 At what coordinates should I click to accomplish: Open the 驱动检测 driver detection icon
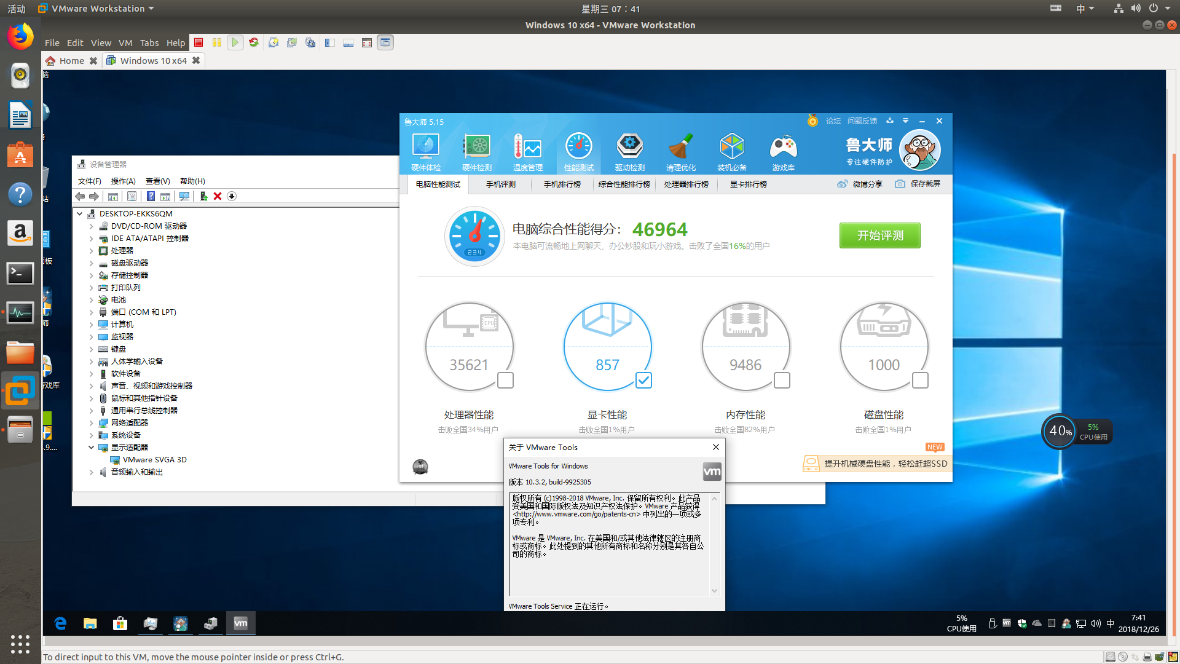coord(630,152)
